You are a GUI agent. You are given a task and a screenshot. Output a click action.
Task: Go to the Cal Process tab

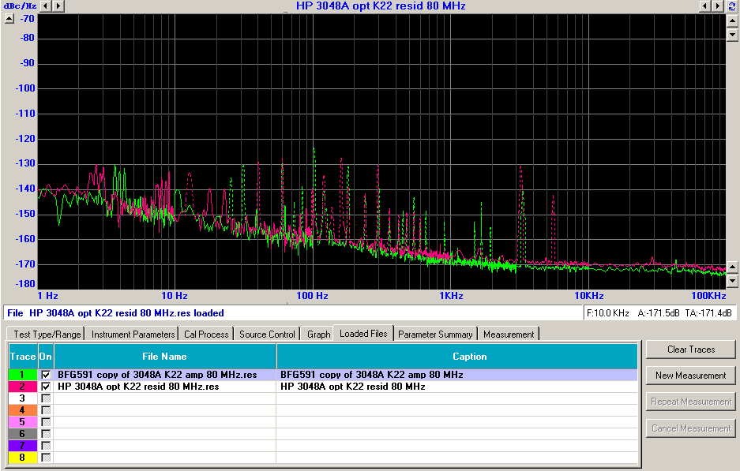206,335
